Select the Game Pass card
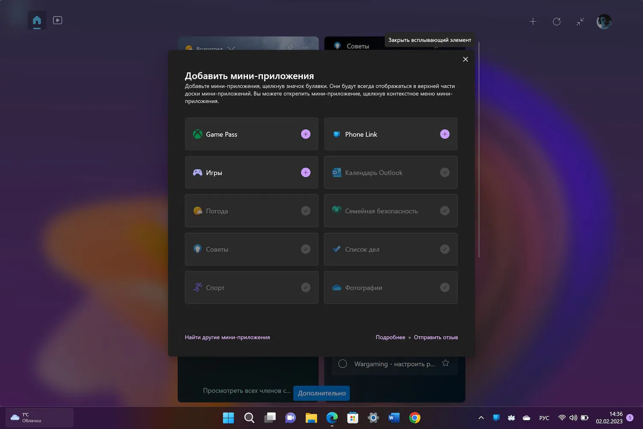 [252, 134]
